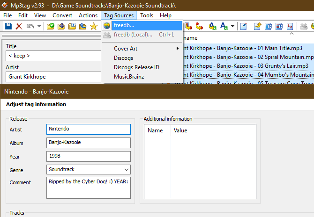Click the Save tag floppy disk icon
The image size is (314, 217).
[x=8, y=26]
